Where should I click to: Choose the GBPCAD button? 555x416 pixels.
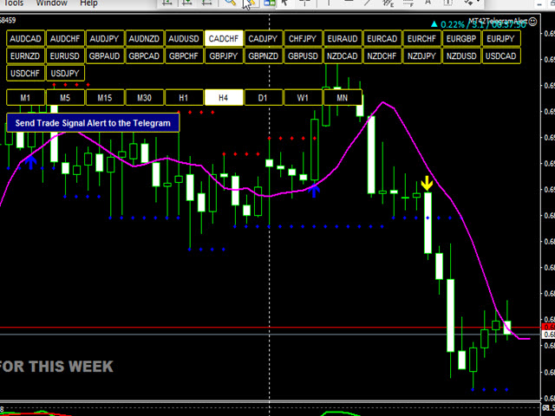(145, 55)
